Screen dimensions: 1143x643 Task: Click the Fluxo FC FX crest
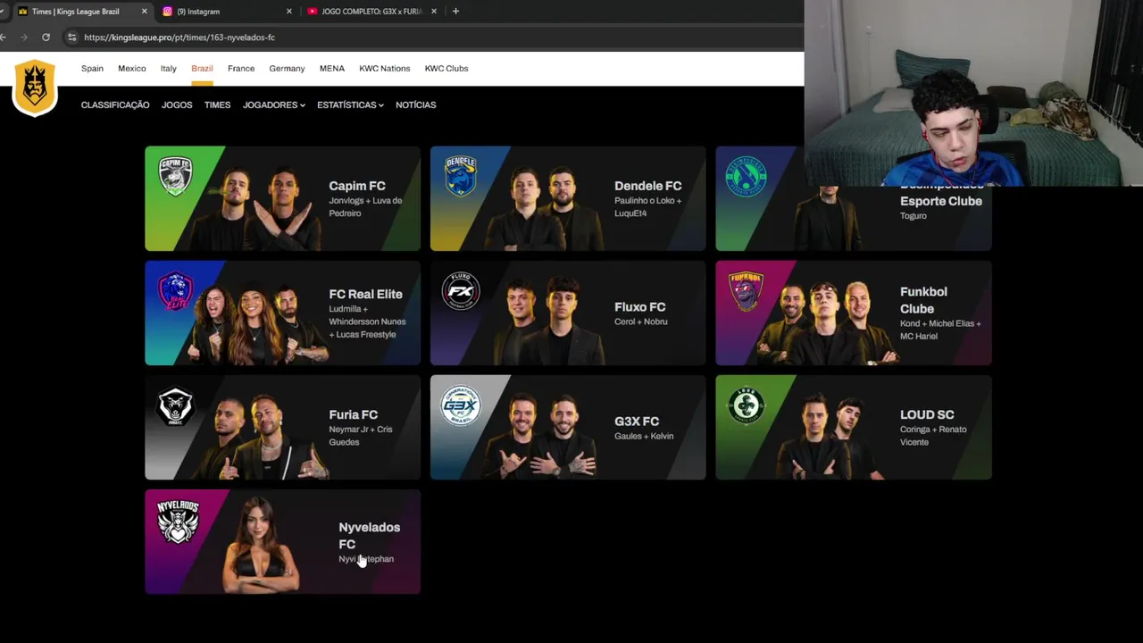pos(461,290)
